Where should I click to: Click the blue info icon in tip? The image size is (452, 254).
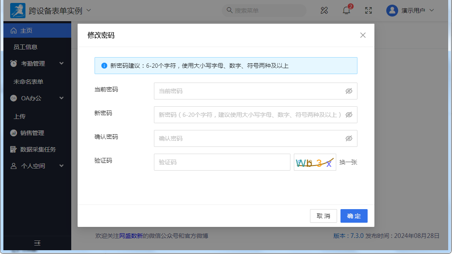pos(104,66)
